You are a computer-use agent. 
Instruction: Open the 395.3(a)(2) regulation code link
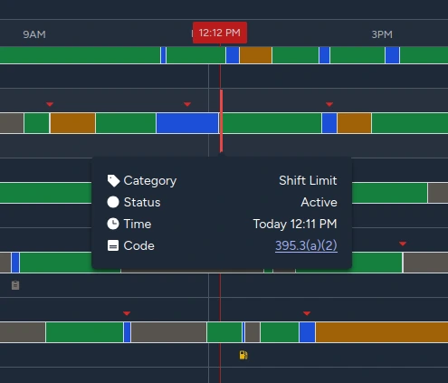[306, 245]
